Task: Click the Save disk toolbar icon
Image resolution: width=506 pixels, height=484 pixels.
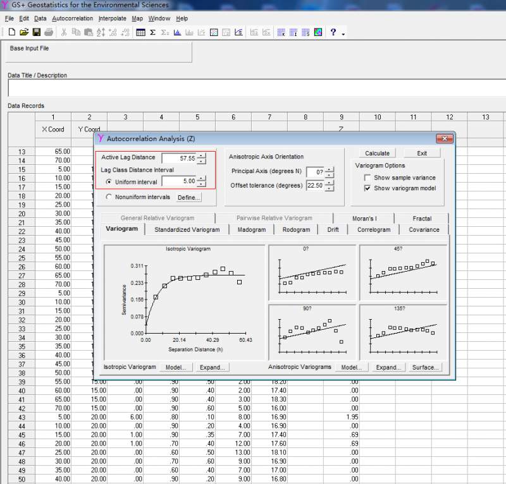Action: coord(37,32)
